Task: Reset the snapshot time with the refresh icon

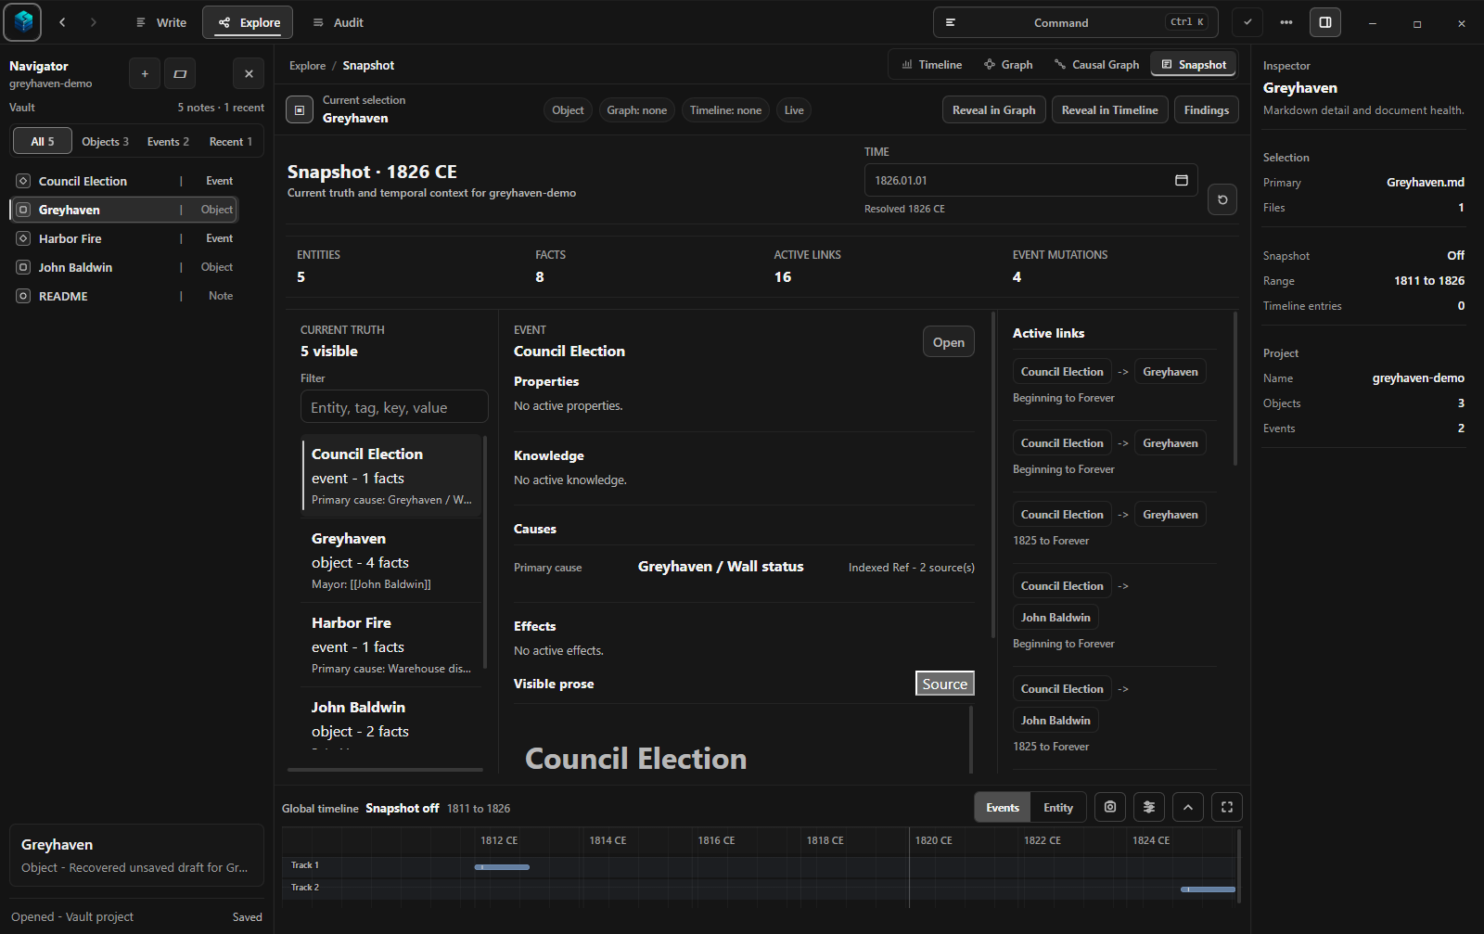Action: click(x=1222, y=199)
